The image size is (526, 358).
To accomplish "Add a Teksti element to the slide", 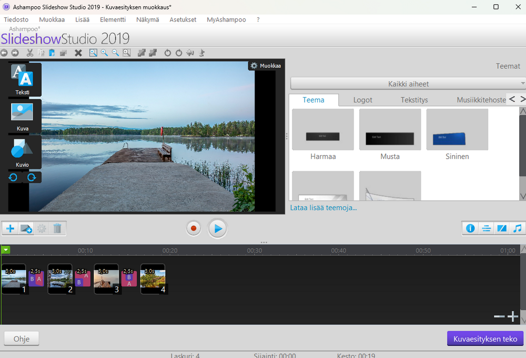I will click(x=22, y=79).
